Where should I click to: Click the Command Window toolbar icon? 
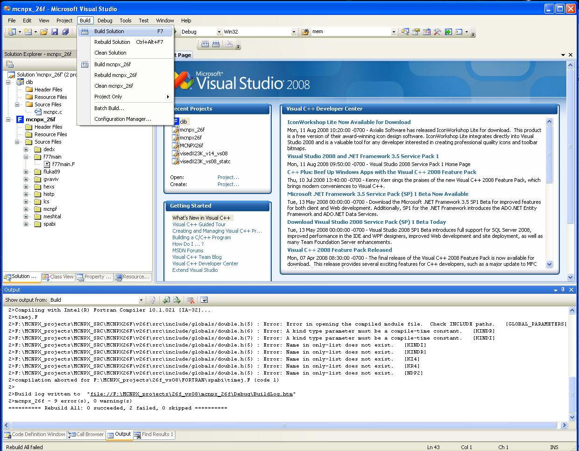pyautogui.click(x=459, y=32)
